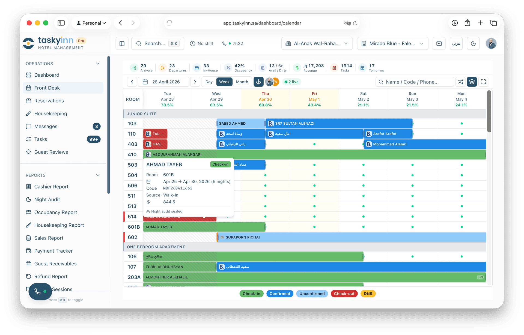Collapse the Operations sidebar section
This screenshot has height=335, width=524.
[x=98, y=64]
